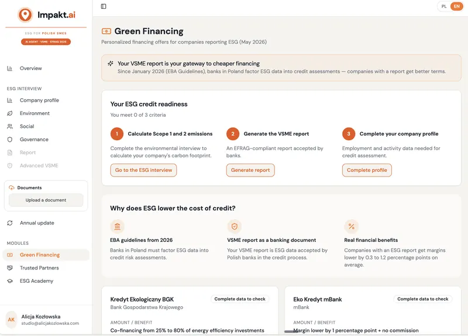
Task: Click the step 1 circle for Scope emissions
Action: [117, 134]
